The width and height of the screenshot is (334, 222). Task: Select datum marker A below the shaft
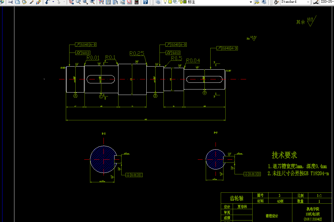[x=75, y=96]
